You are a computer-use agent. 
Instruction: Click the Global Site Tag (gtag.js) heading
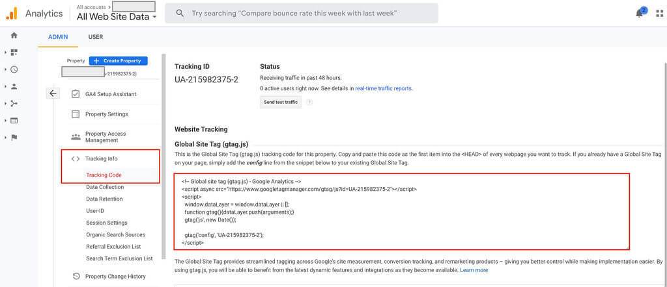coord(212,144)
